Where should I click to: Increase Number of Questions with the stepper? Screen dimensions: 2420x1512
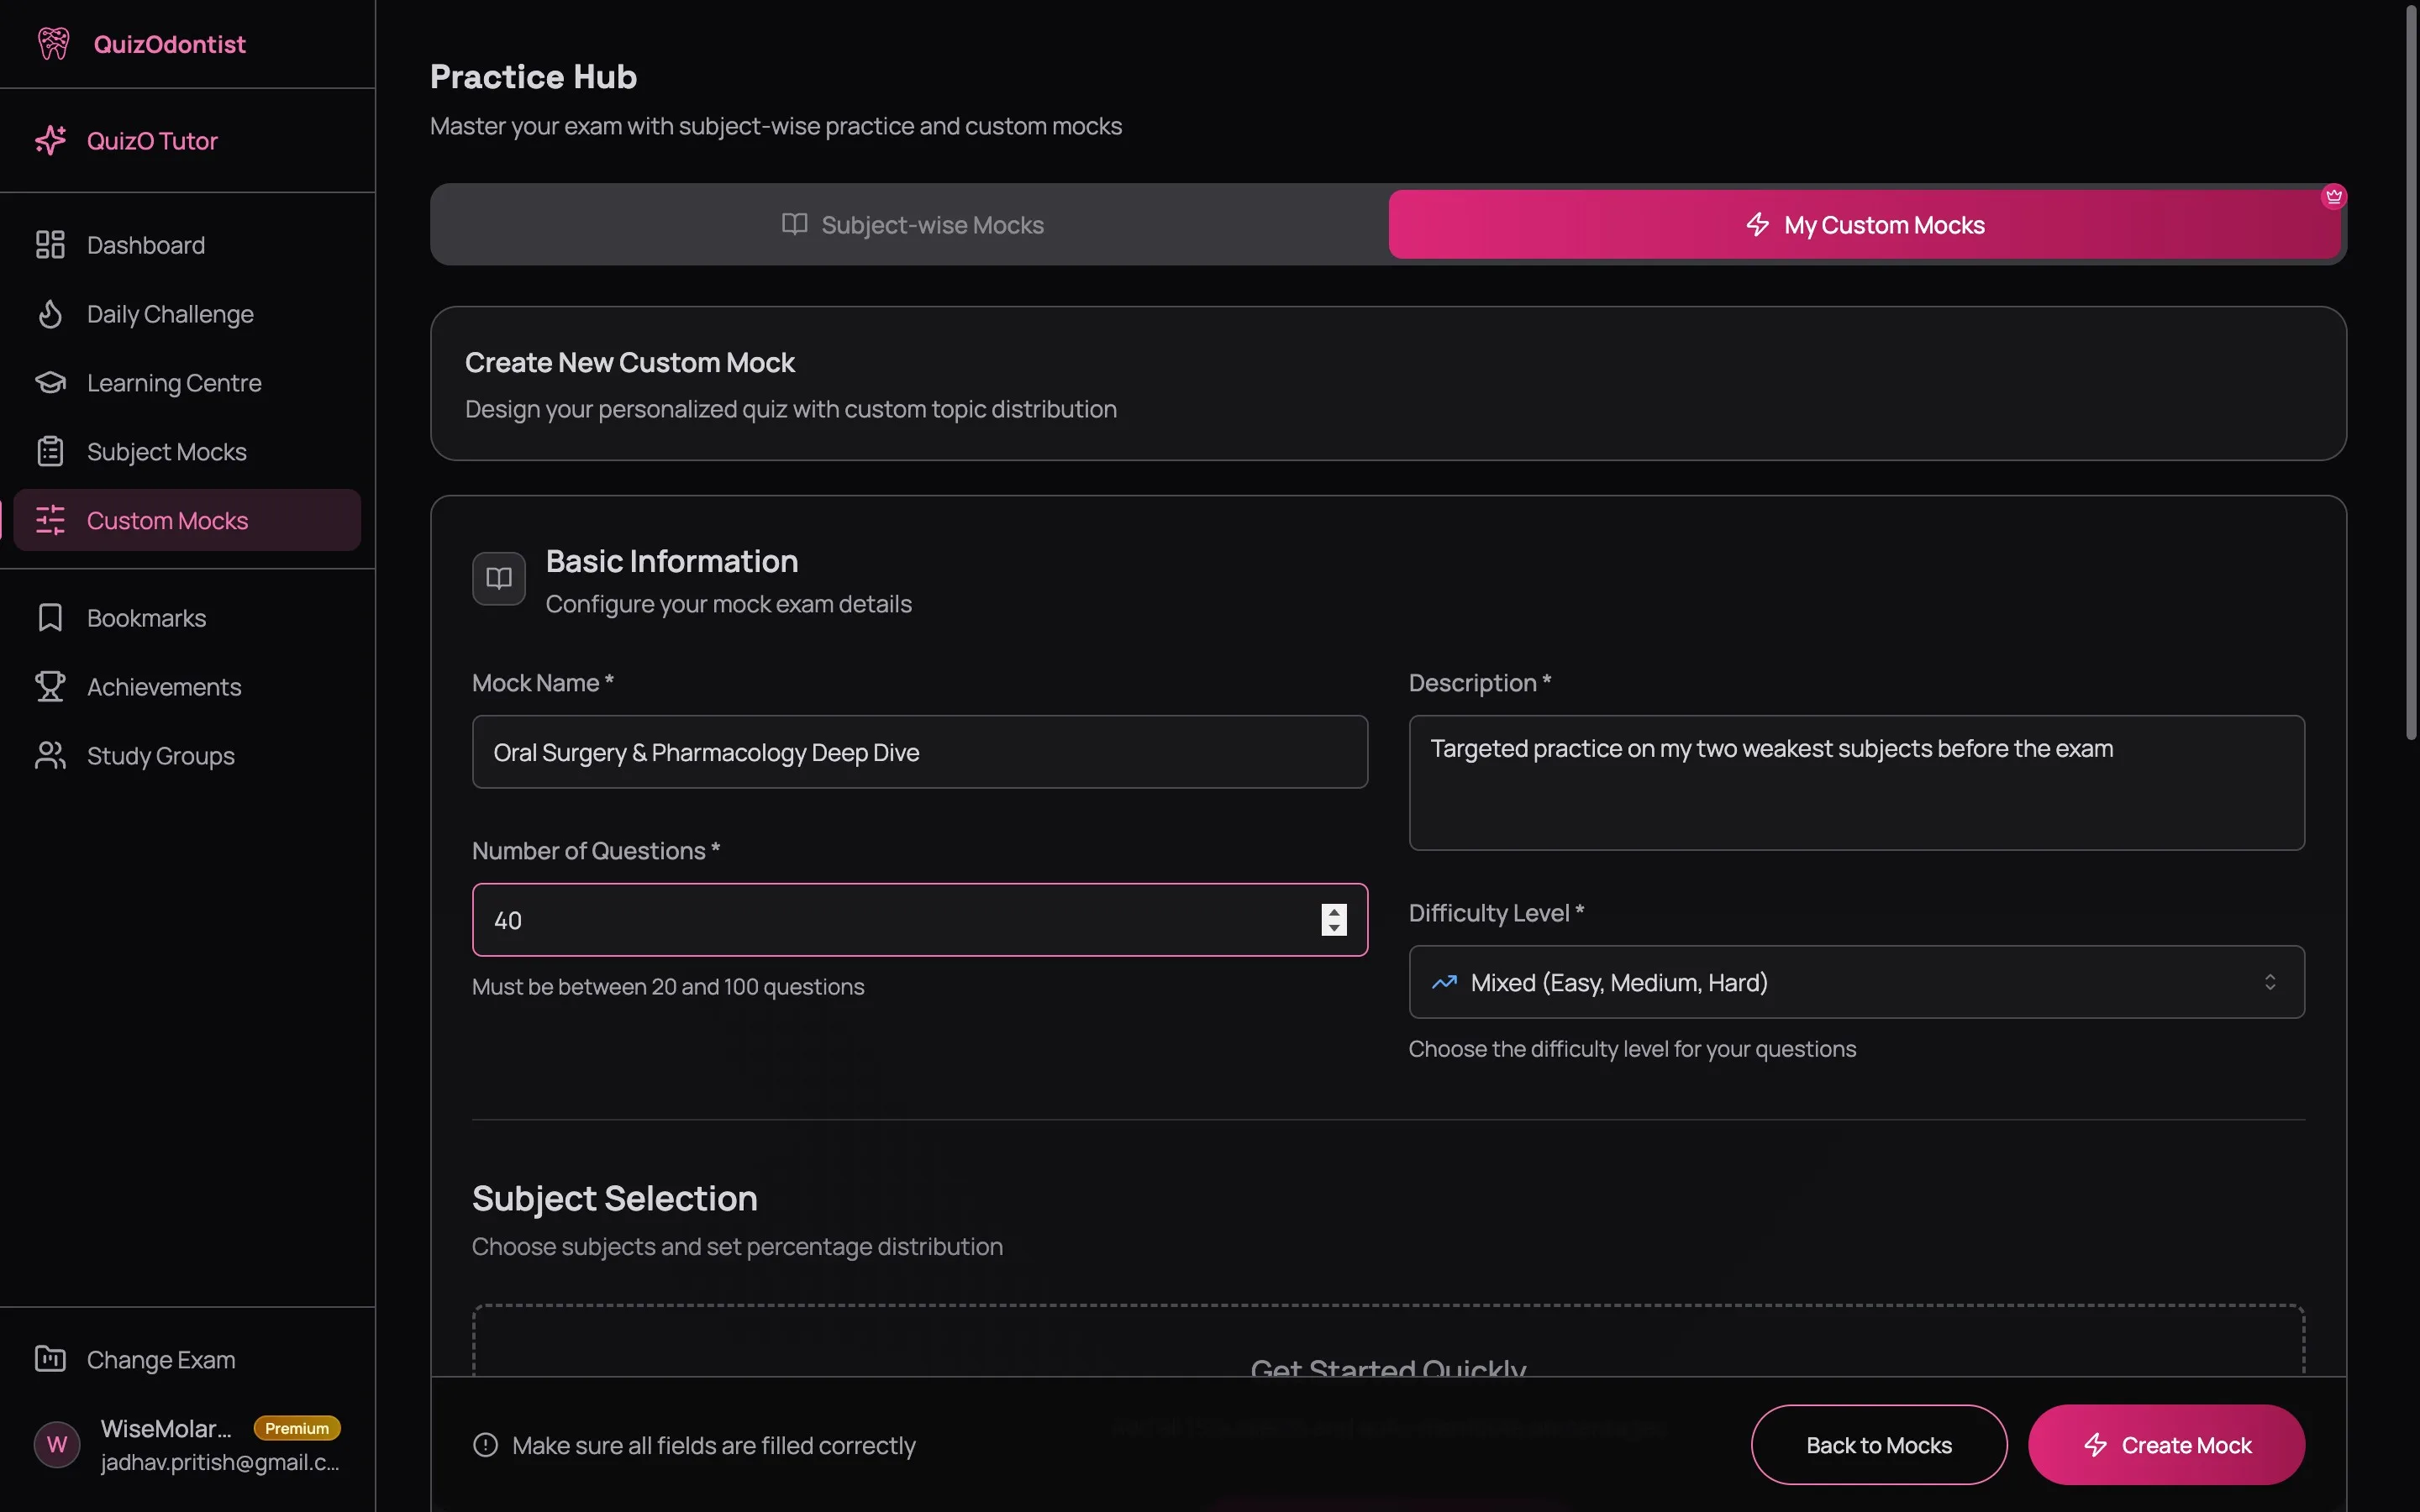coord(1334,910)
